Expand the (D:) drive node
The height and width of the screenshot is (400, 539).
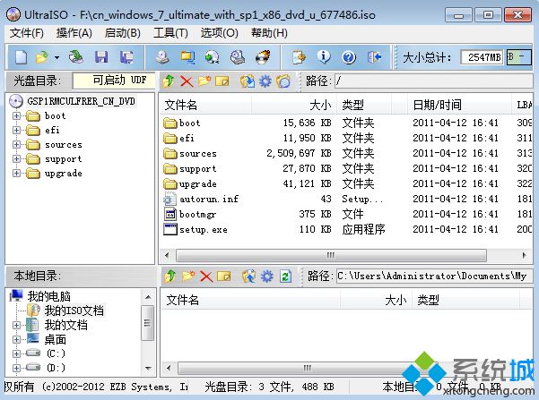tap(16, 368)
